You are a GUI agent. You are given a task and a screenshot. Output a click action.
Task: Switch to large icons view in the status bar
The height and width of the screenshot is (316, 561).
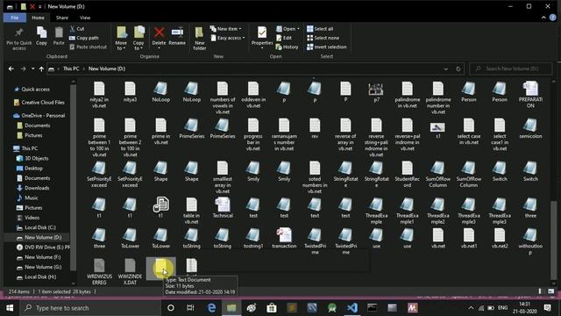point(551,291)
